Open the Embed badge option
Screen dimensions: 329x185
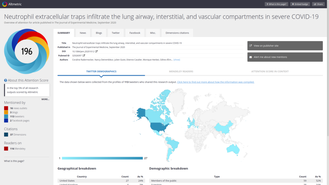pos(300,4)
